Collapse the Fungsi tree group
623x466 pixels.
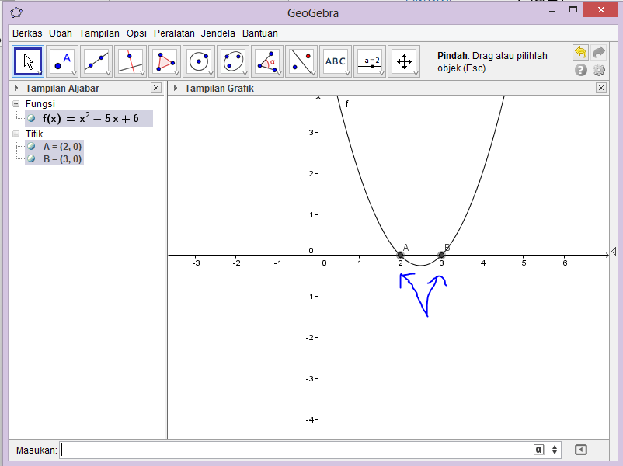click(16, 104)
